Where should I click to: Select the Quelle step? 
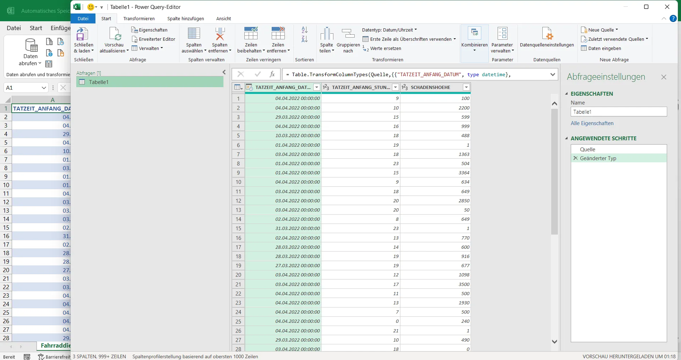tap(619, 150)
